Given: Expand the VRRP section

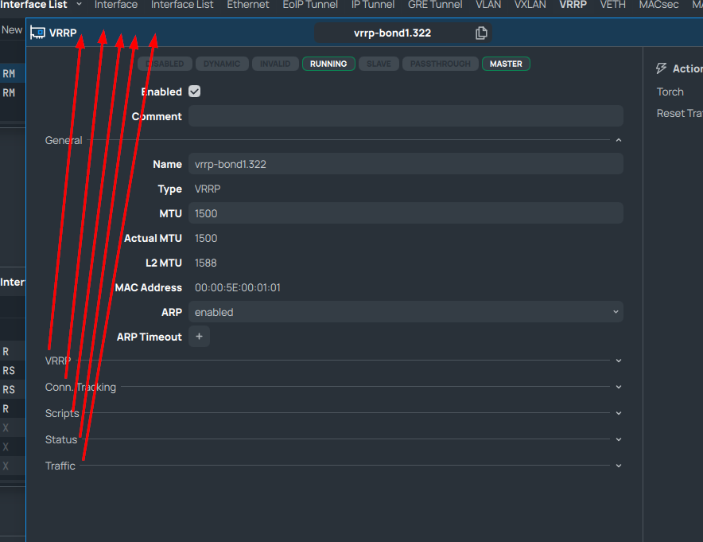Looking at the screenshot, I should [619, 361].
